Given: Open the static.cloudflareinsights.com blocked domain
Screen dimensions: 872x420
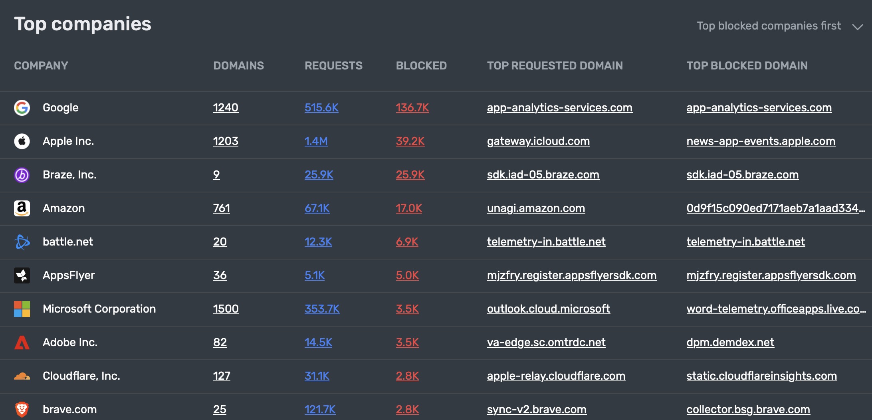Looking at the screenshot, I should pos(761,376).
